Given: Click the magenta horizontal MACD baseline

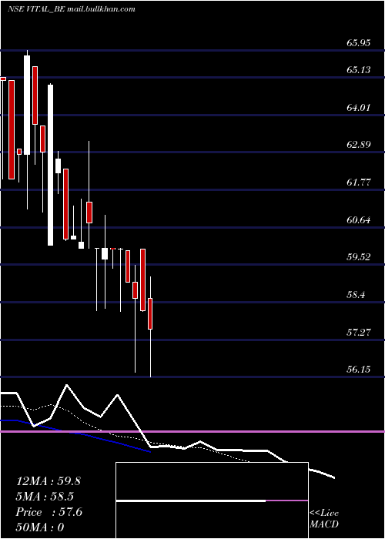Looking at the screenshot, I should click(192, 431).
